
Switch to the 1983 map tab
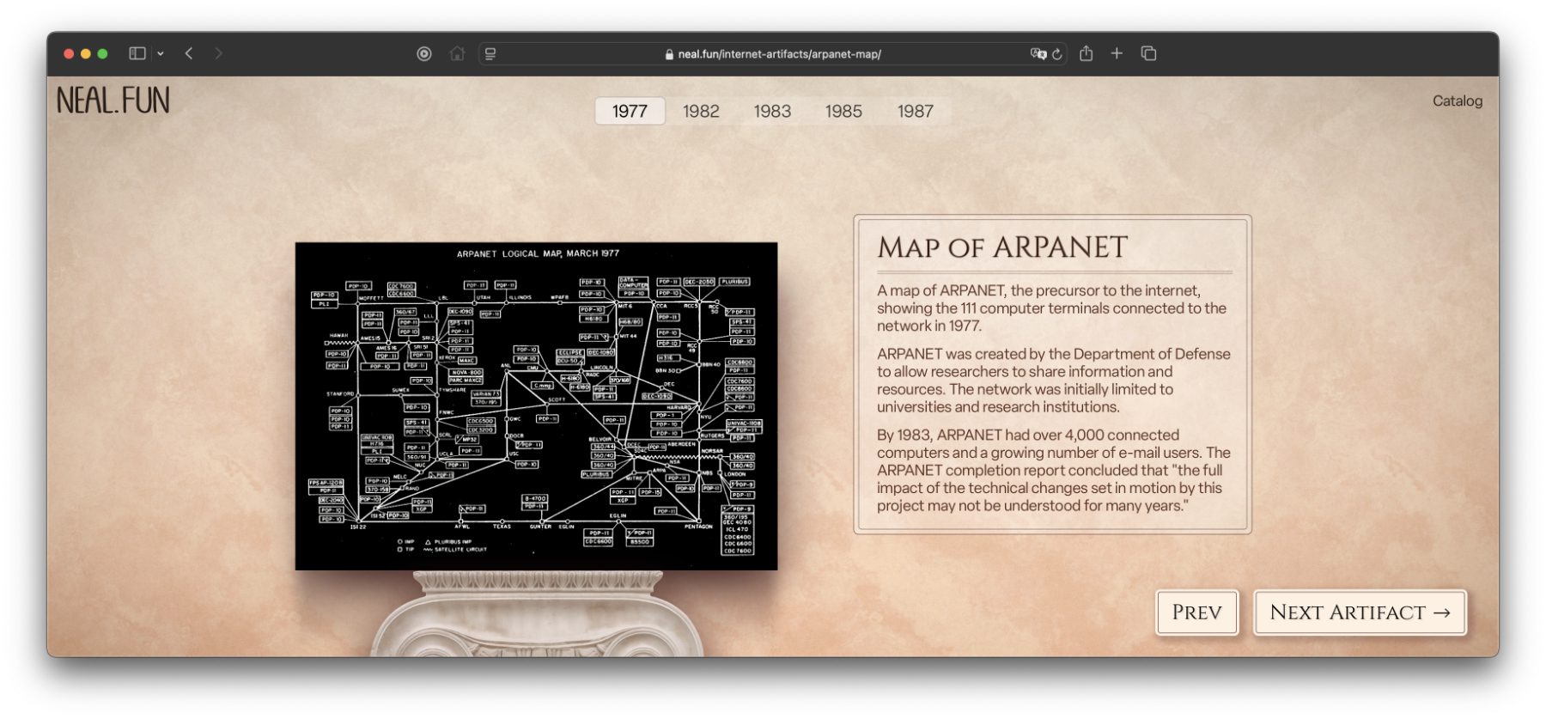(x=772, y=111)
